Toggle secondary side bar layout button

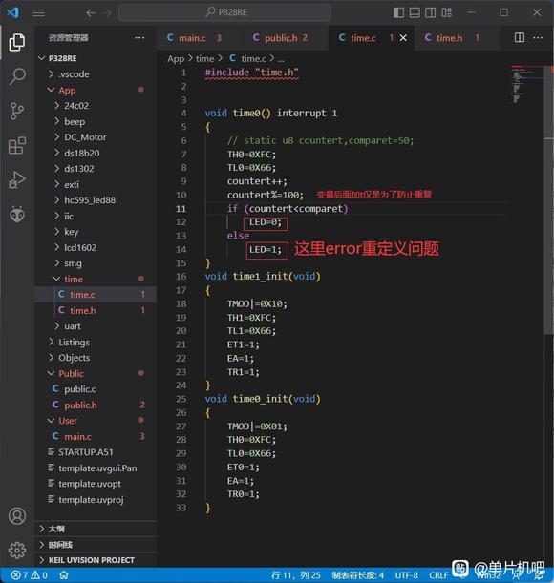click(x=431, y=12)
